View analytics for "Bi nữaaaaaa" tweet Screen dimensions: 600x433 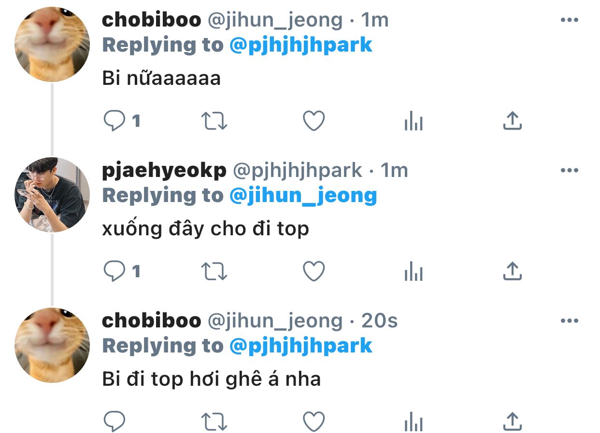[x=413, y=121]
